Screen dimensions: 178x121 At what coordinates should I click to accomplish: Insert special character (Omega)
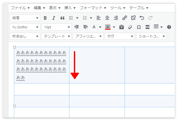139,27
